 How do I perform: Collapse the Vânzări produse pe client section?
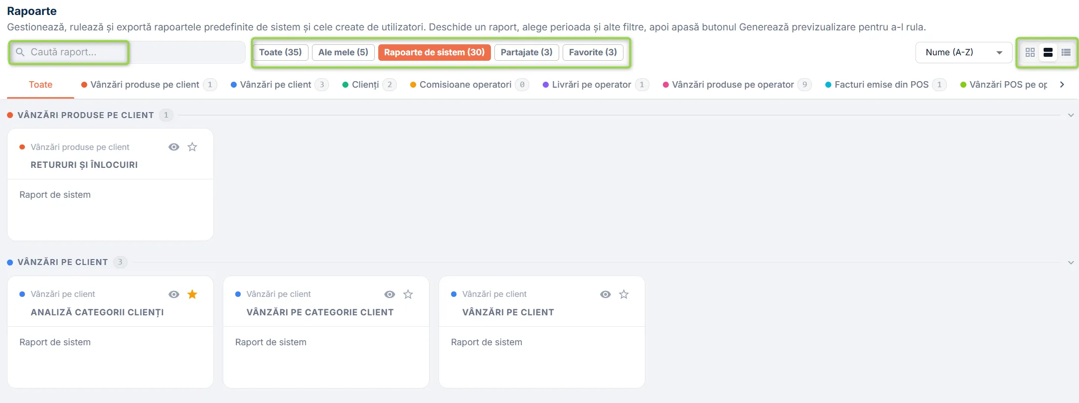point(1071,115)
